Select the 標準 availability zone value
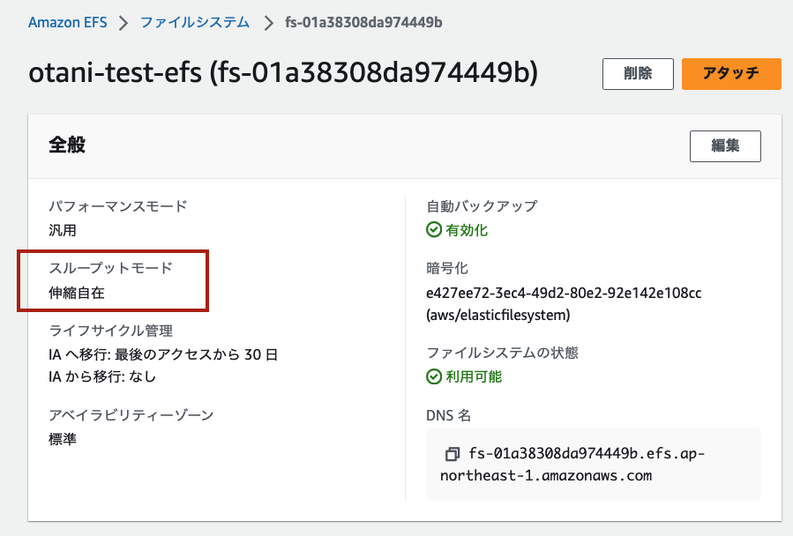The height and width of the screenshot is (536, 793). pos(63,439)
